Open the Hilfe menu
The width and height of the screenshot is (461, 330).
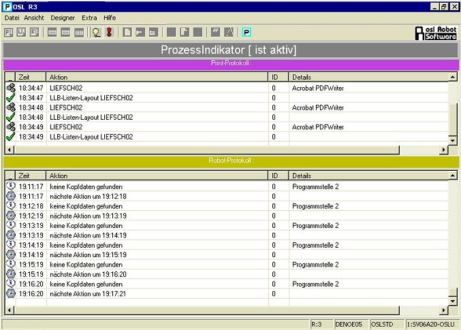coord(110,18)
